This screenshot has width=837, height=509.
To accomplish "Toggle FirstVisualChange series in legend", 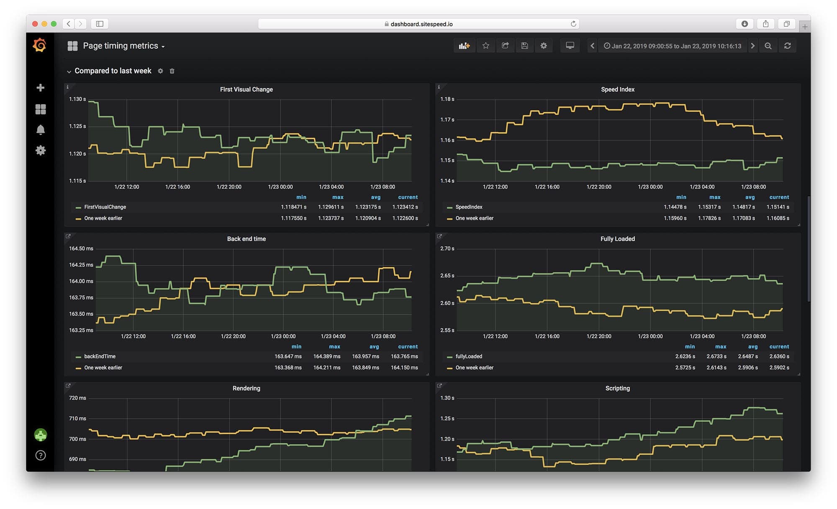I will [105, 207].
